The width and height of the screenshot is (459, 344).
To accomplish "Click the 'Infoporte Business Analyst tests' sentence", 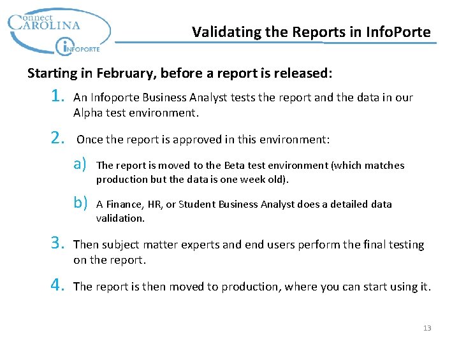I will pyautogui.click(x=243, y=97).
